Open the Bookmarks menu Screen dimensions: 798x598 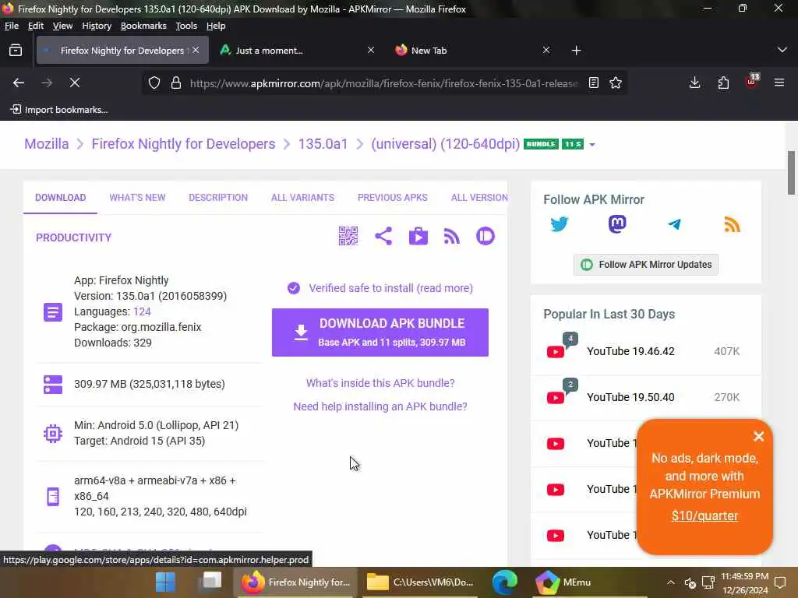[x=143, y=26]
